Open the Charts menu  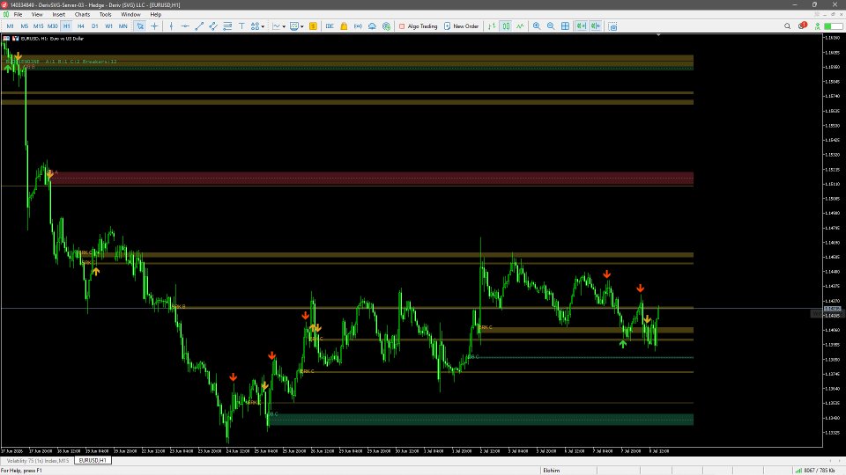[x=82, y=15]
